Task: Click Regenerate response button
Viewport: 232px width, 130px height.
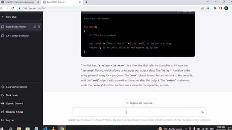Action: pyautogui.click(x=139, y=103)
